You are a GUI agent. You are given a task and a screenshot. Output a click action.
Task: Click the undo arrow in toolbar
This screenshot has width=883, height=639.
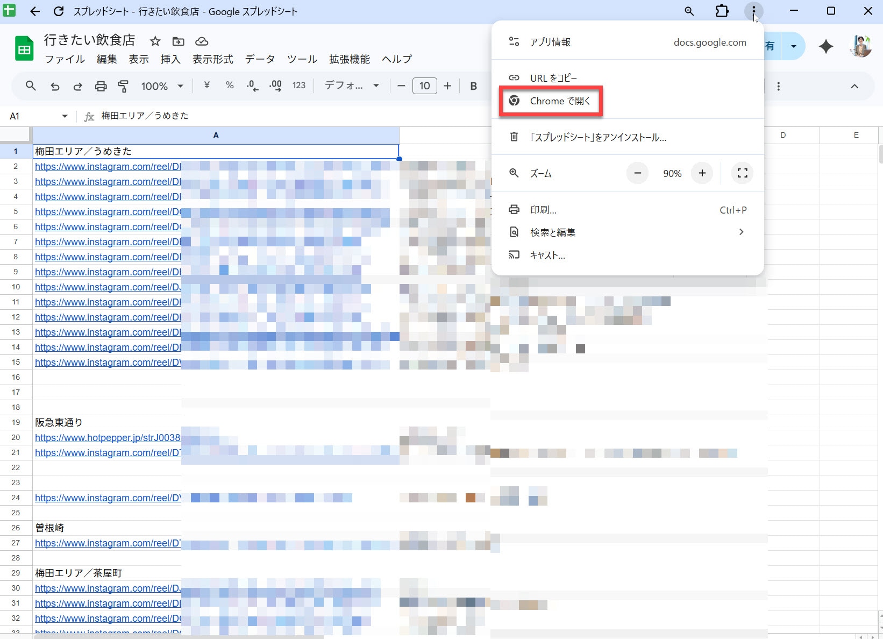pos(55,86)
